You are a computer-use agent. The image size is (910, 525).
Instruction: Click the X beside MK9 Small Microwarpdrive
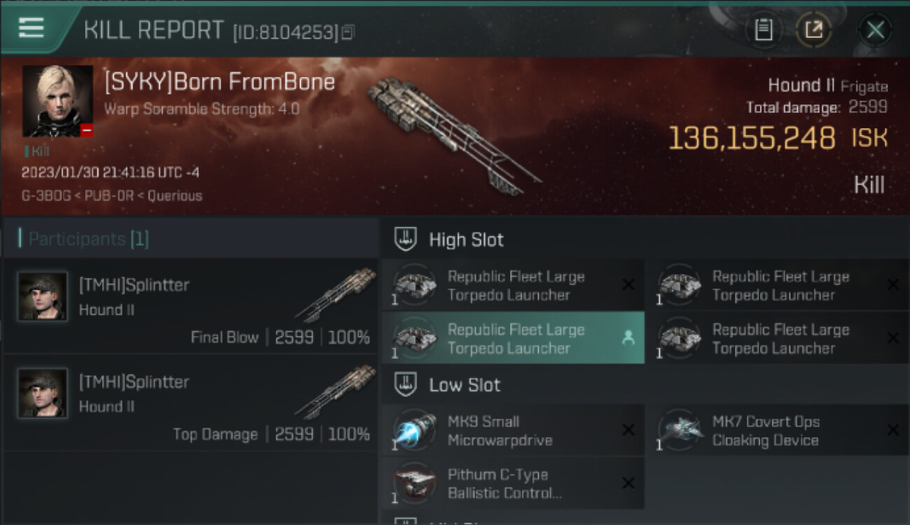tap(628, 430)
